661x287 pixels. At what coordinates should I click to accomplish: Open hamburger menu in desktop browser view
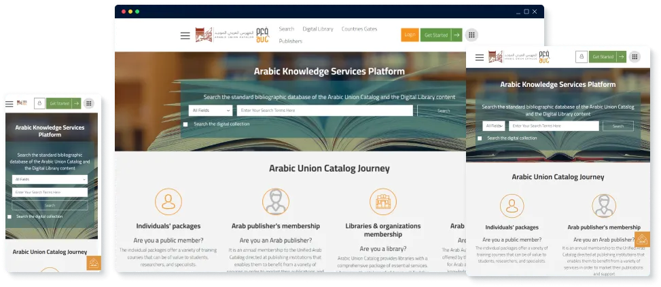point(185,36)
